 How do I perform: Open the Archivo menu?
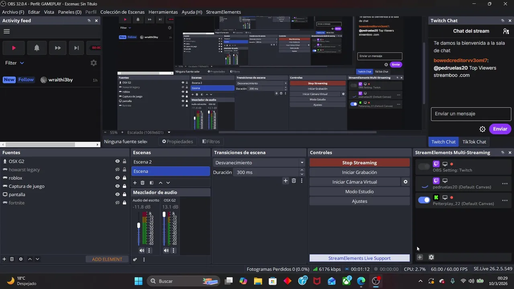[13, 12]
